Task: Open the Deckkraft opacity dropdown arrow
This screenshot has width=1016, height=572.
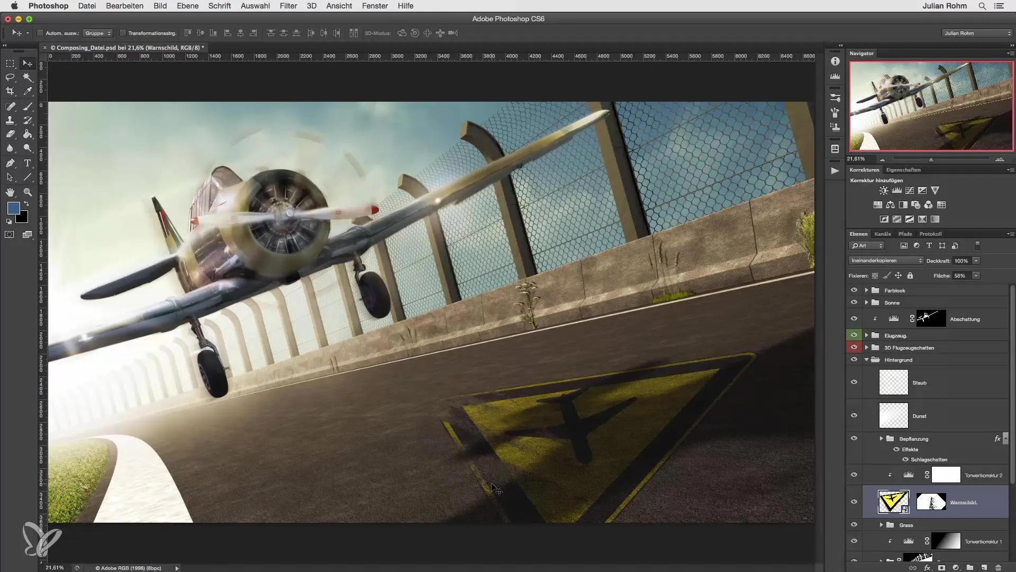Action: point(976,261)
